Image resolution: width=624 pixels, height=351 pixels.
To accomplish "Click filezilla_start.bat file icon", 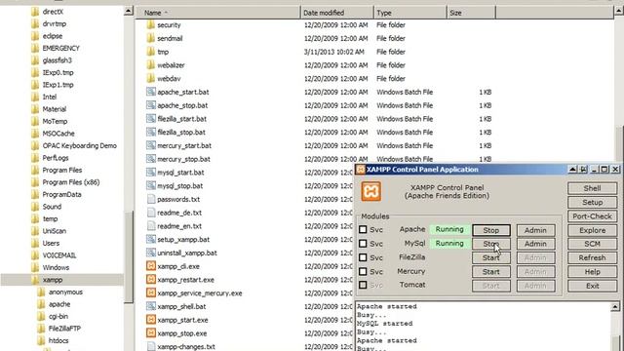I will [x=150, y=119].
